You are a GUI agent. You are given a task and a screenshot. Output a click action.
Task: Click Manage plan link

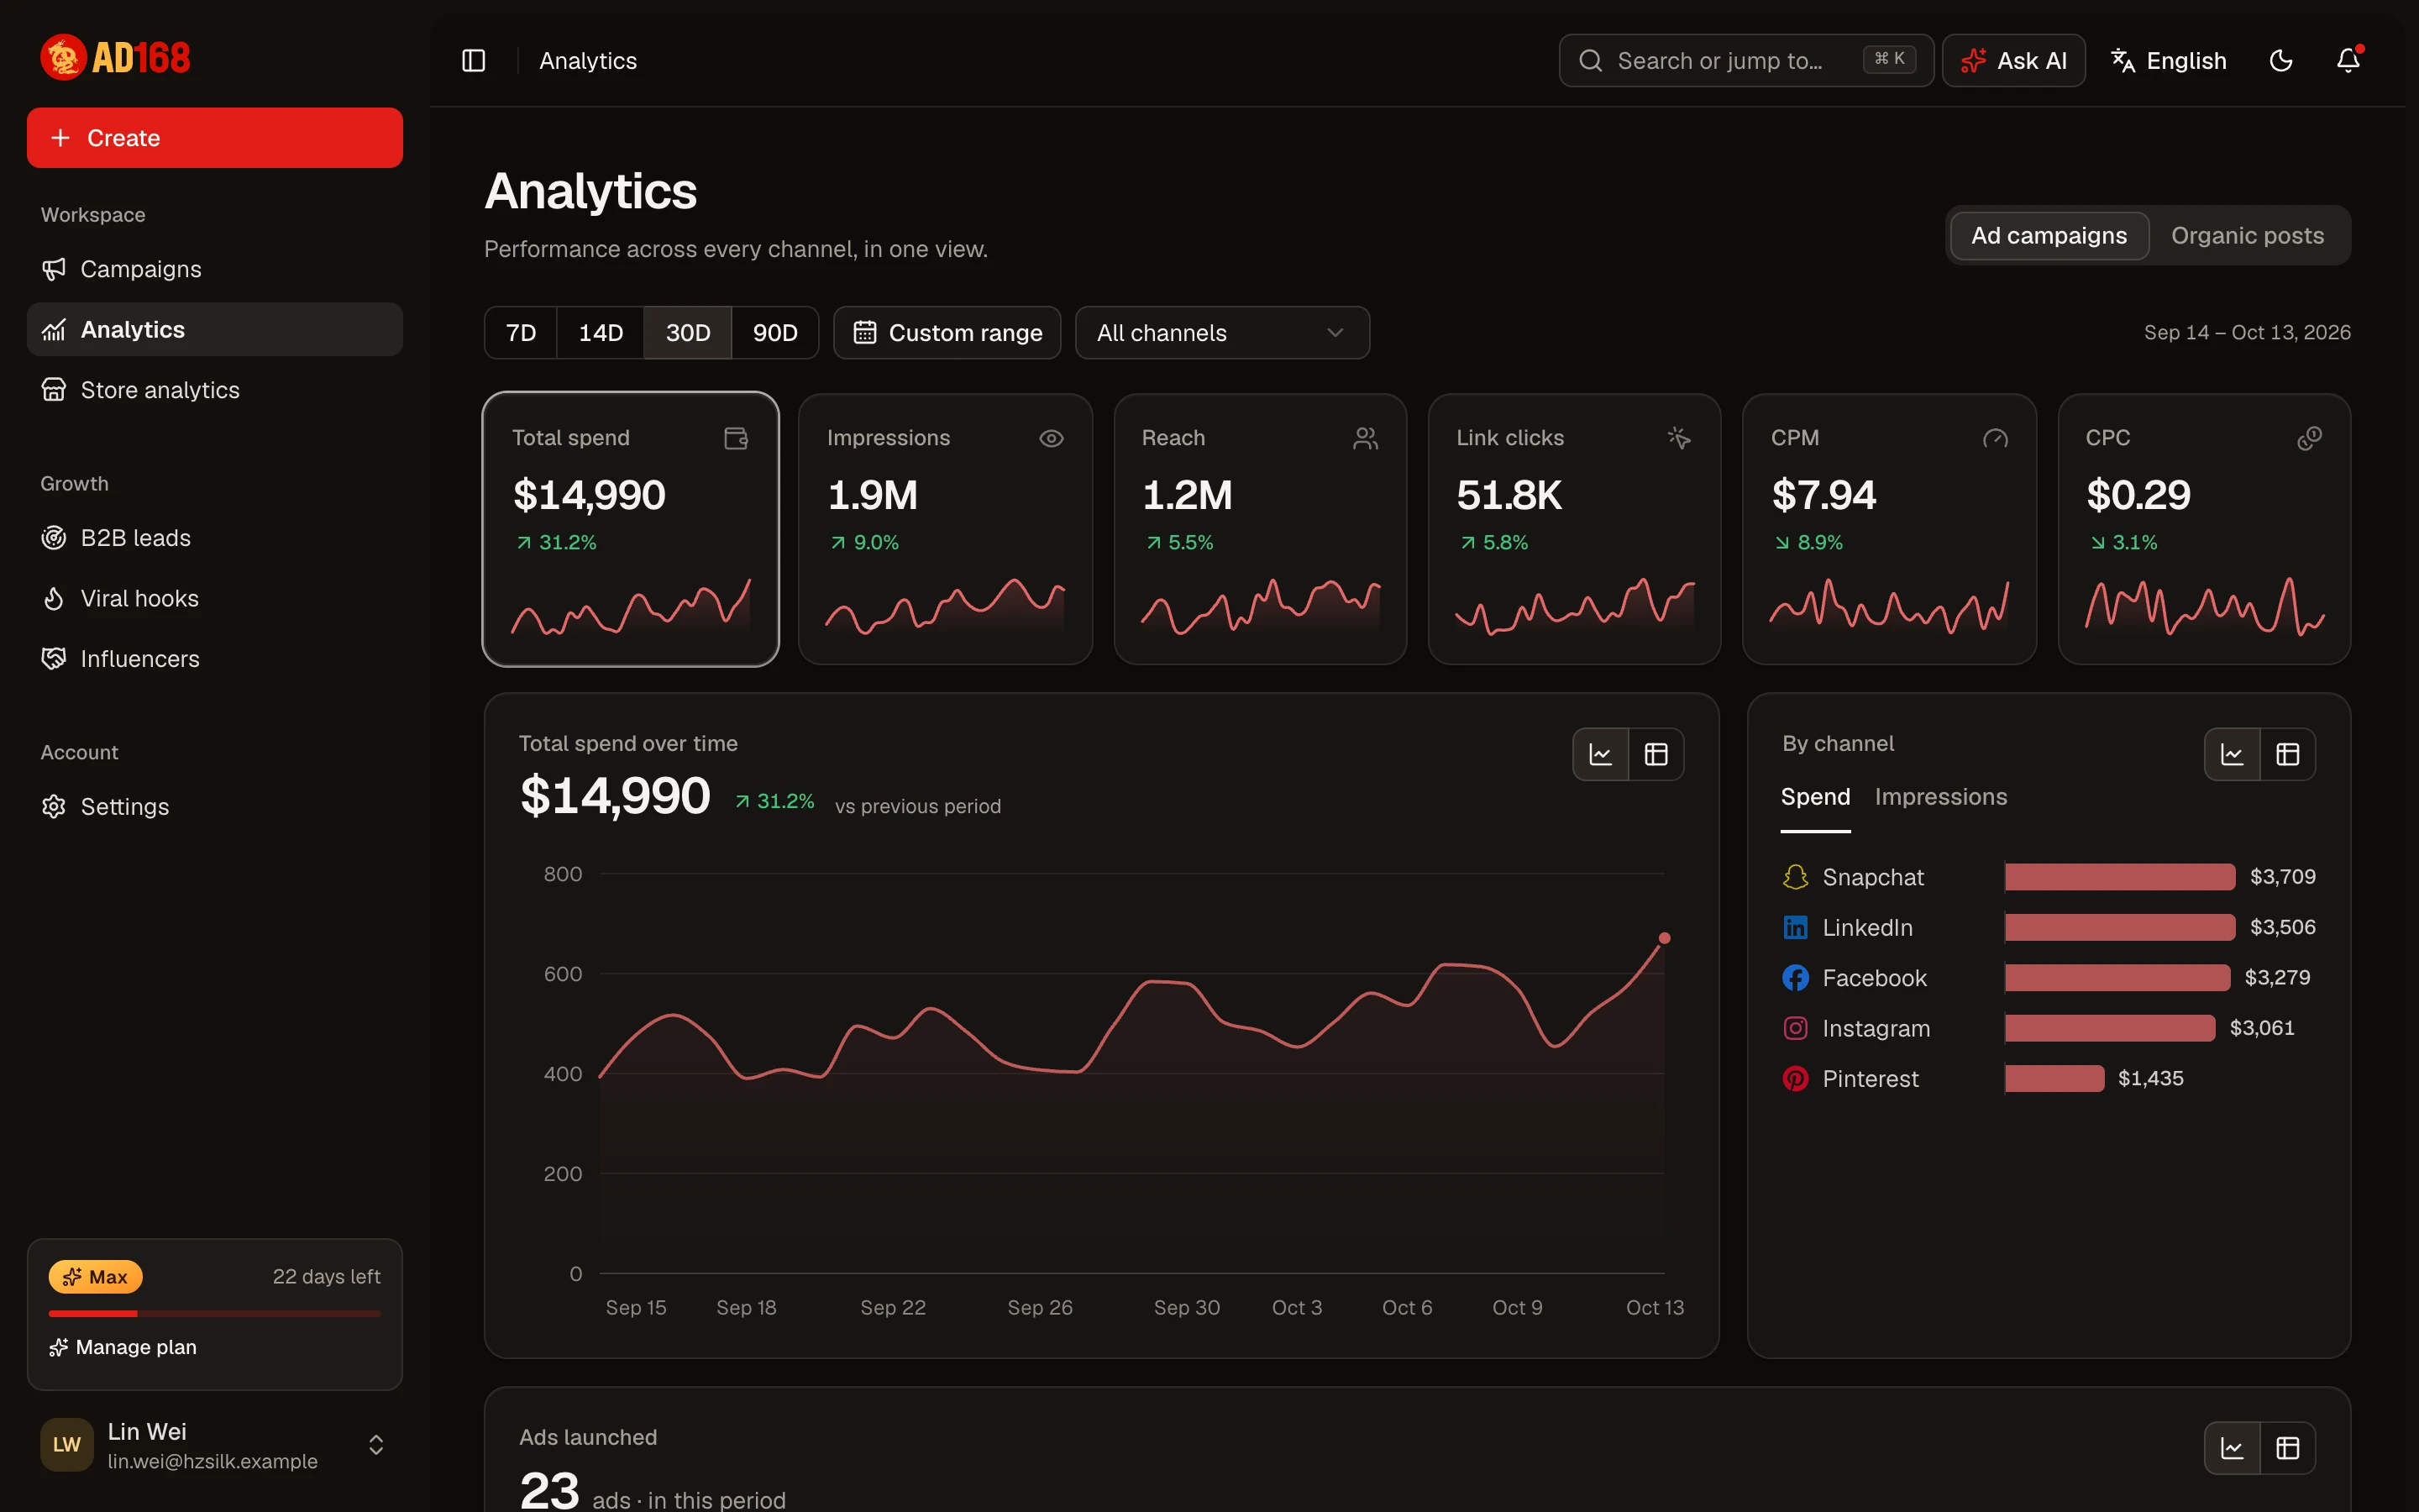[x=123, y=1347]
